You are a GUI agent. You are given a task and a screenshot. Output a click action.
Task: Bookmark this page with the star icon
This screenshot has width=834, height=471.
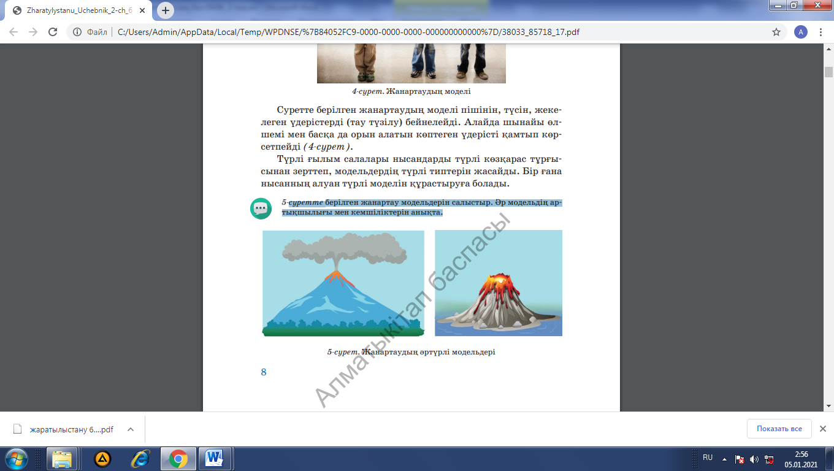point(776,32)
